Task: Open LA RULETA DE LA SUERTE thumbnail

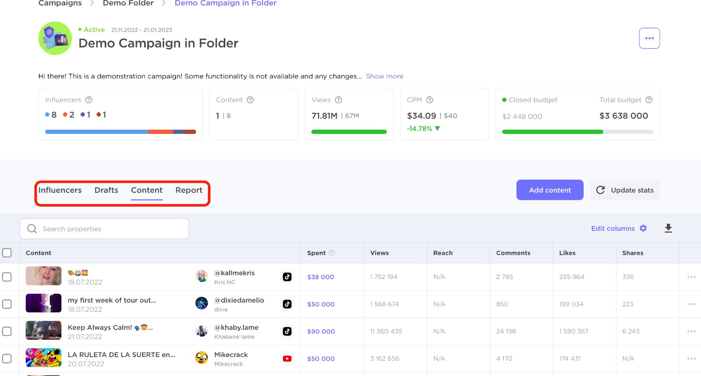Action: click(x=43, y=358)
